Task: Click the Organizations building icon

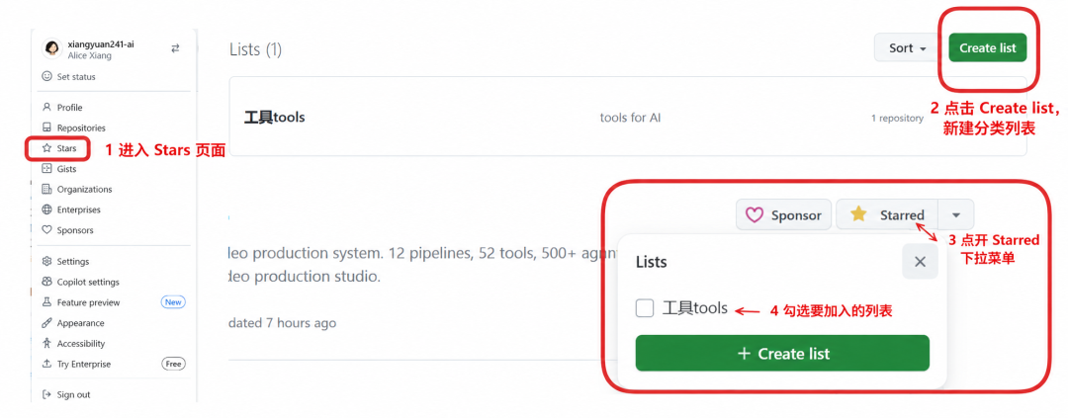Action: (x=47, y=189)
